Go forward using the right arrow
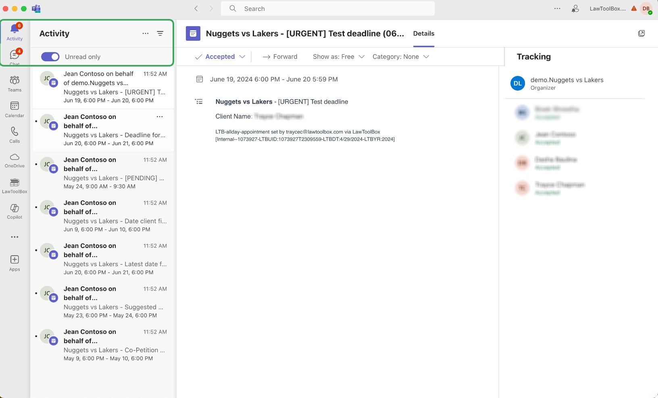 pos(211,8)
